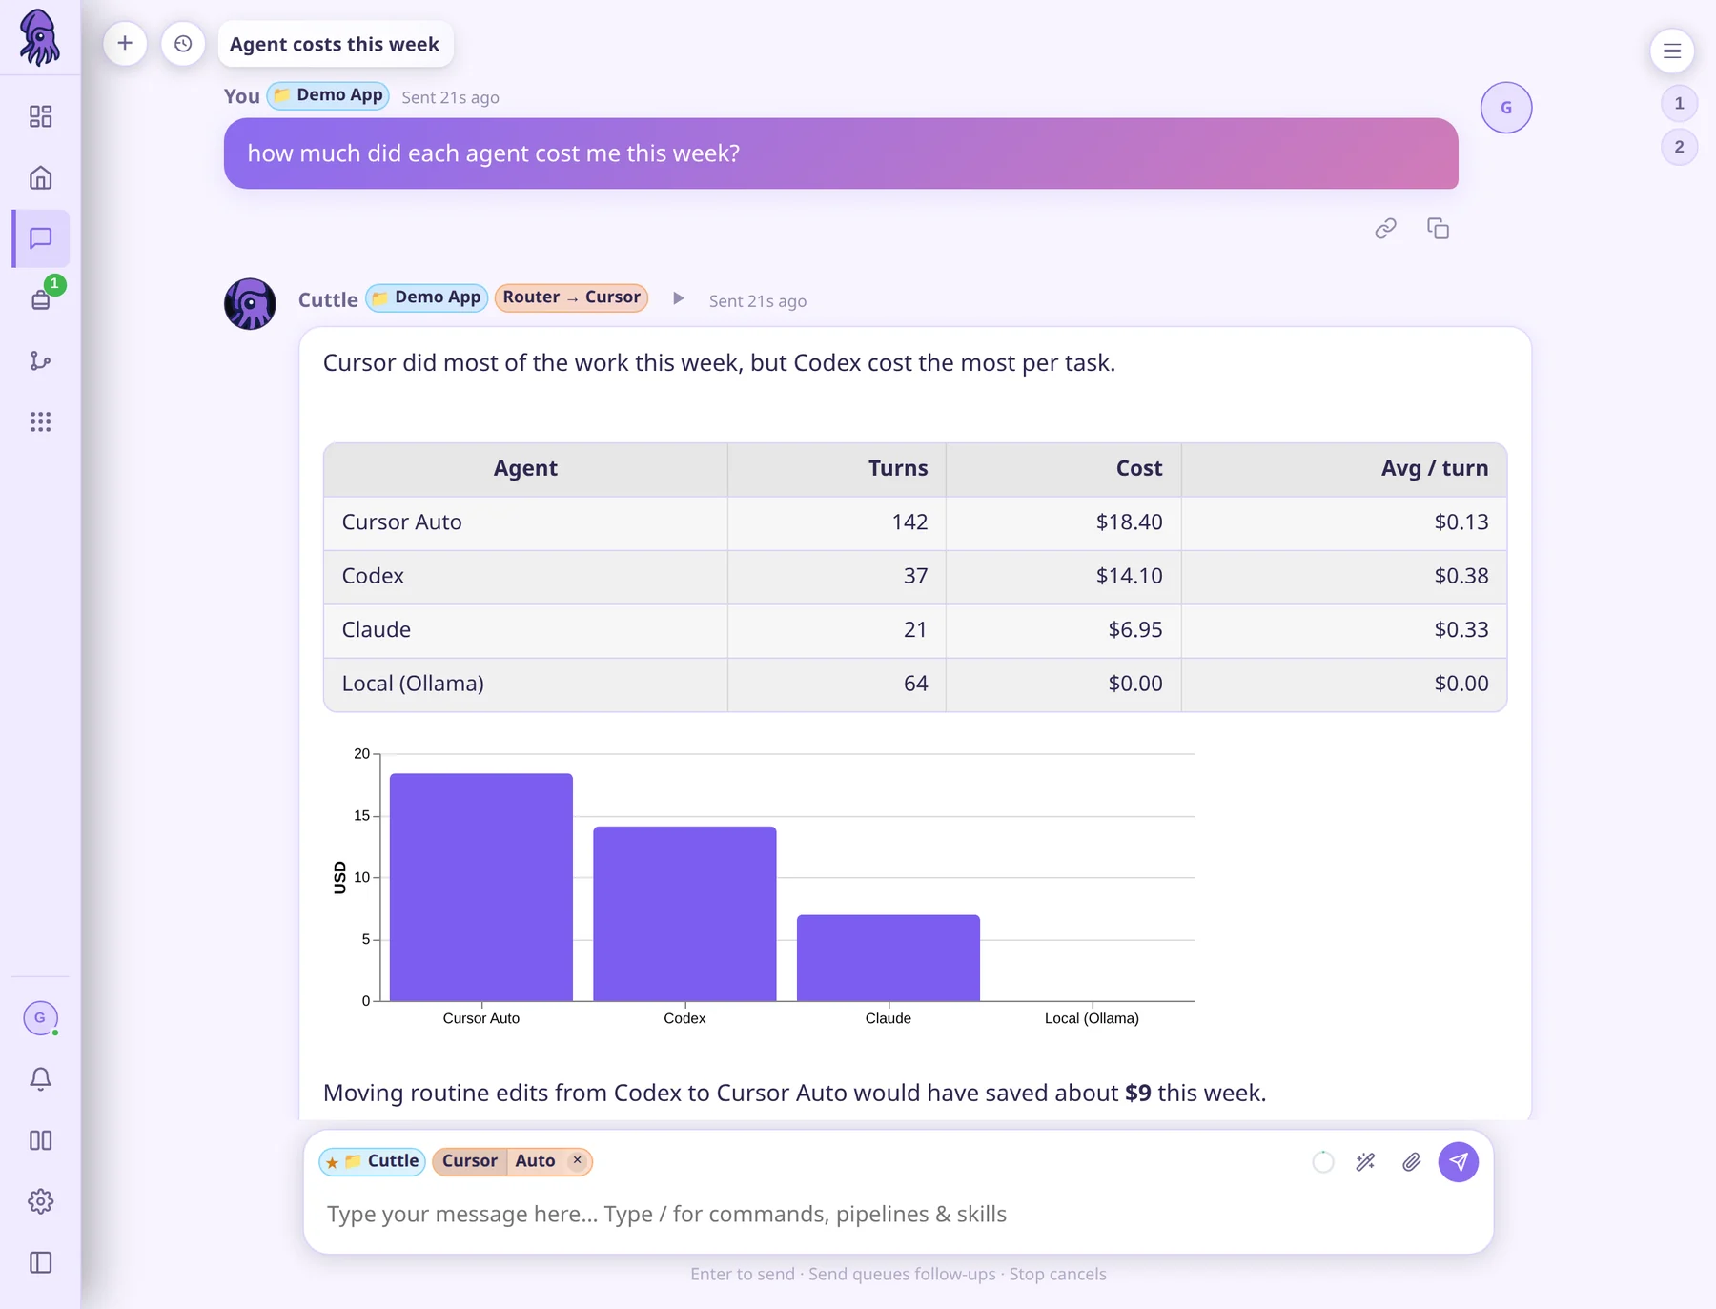Click the circular progress indicator in composer
The width and height of the screenshot is (1716, 1309).
1323,1161
